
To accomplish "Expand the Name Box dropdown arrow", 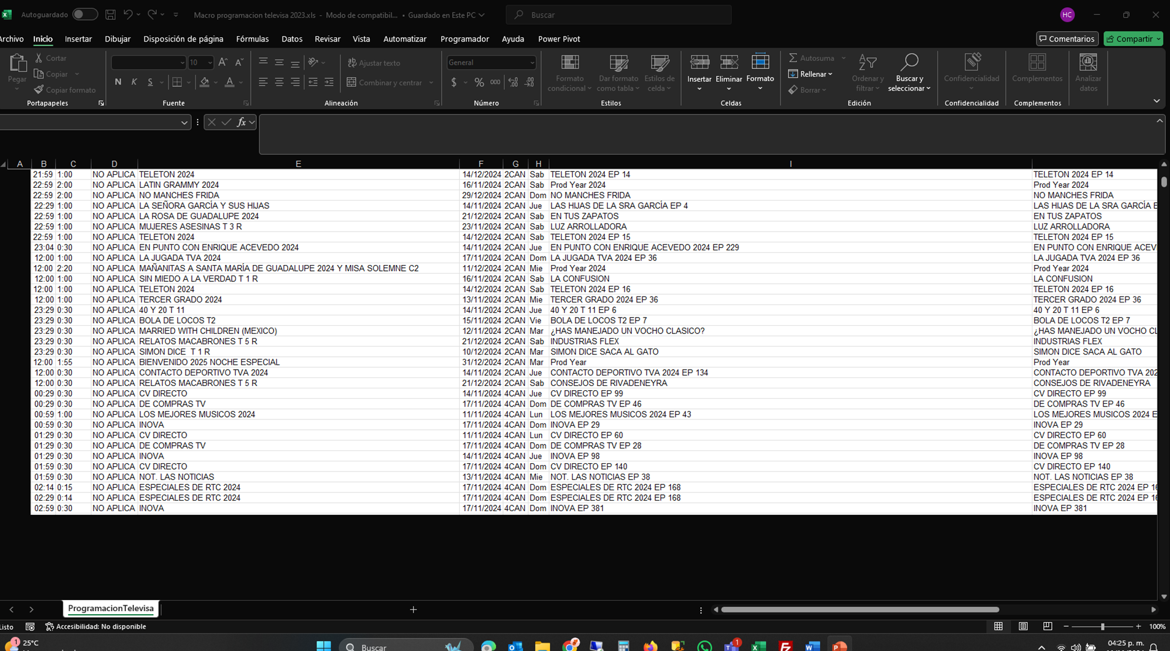I will 184,122.
